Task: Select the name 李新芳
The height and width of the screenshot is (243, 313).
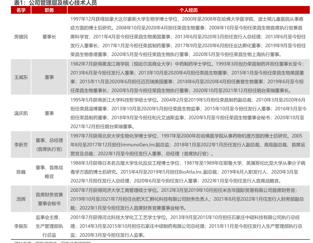Action: 21,145
